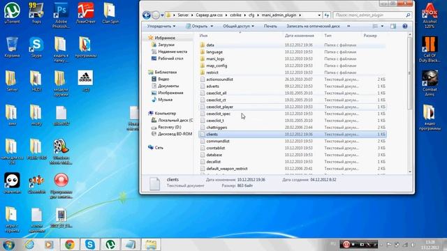Screen dimensions: 447x251
Task: Click the Windows Start button
Action: [x=8, y=245]
